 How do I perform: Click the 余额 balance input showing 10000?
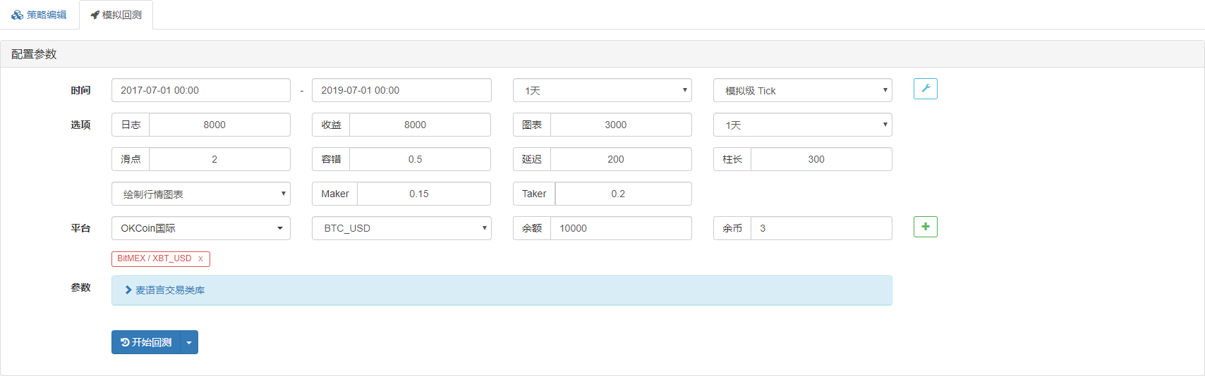(619, 228)
